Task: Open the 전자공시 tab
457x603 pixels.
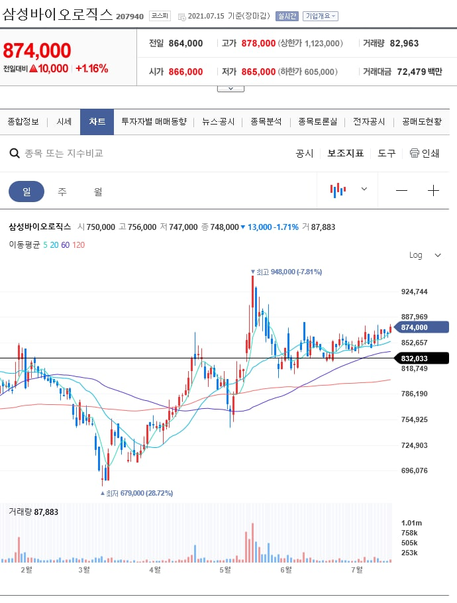Action: click(369, 122)
